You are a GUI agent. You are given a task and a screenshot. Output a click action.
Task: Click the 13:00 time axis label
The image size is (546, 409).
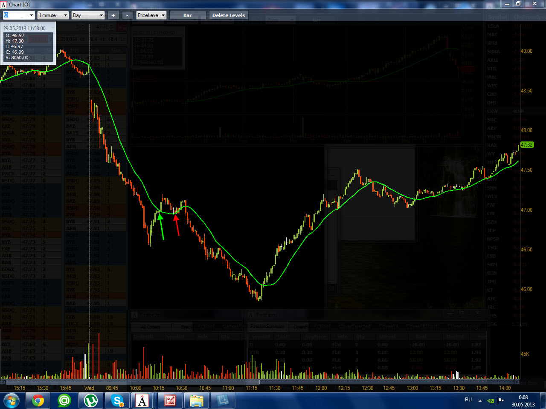(x=412, y=388)
